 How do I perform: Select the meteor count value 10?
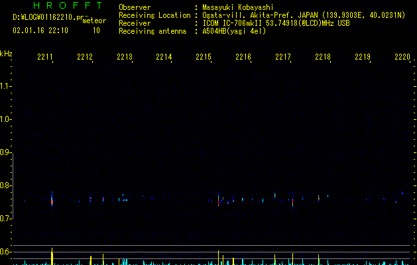96,30
